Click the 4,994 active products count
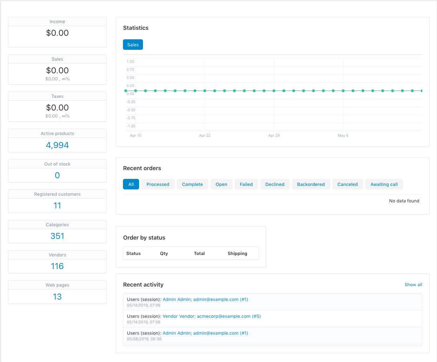437x362 pixels. click(x=57, y=145)
